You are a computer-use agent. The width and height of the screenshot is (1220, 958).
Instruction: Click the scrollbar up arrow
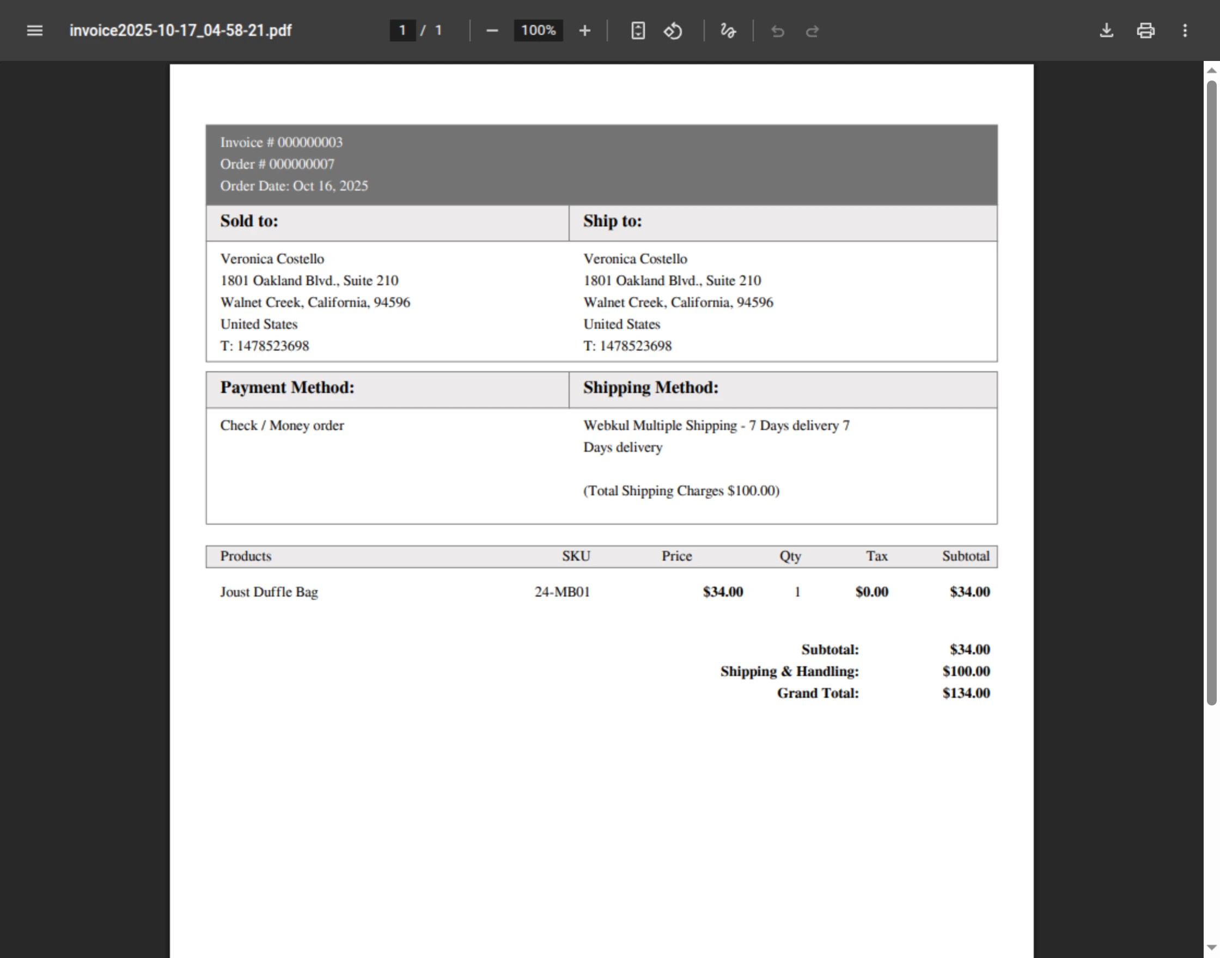pyautogui.click(x=1212, y=71)
